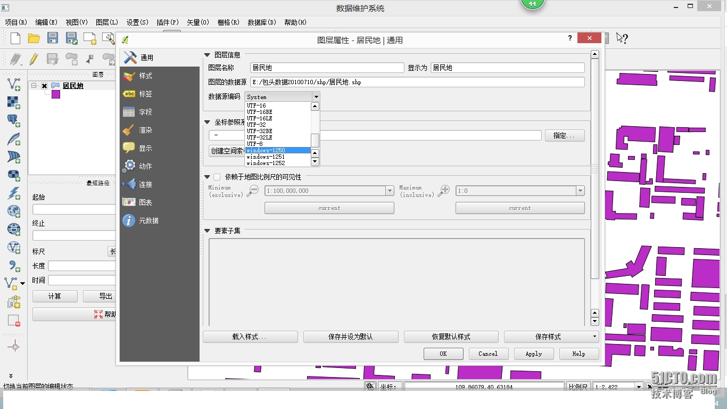Click the zoom-in icon beside Maximum scale
The image size is (727, 409).
pos(444,190)
